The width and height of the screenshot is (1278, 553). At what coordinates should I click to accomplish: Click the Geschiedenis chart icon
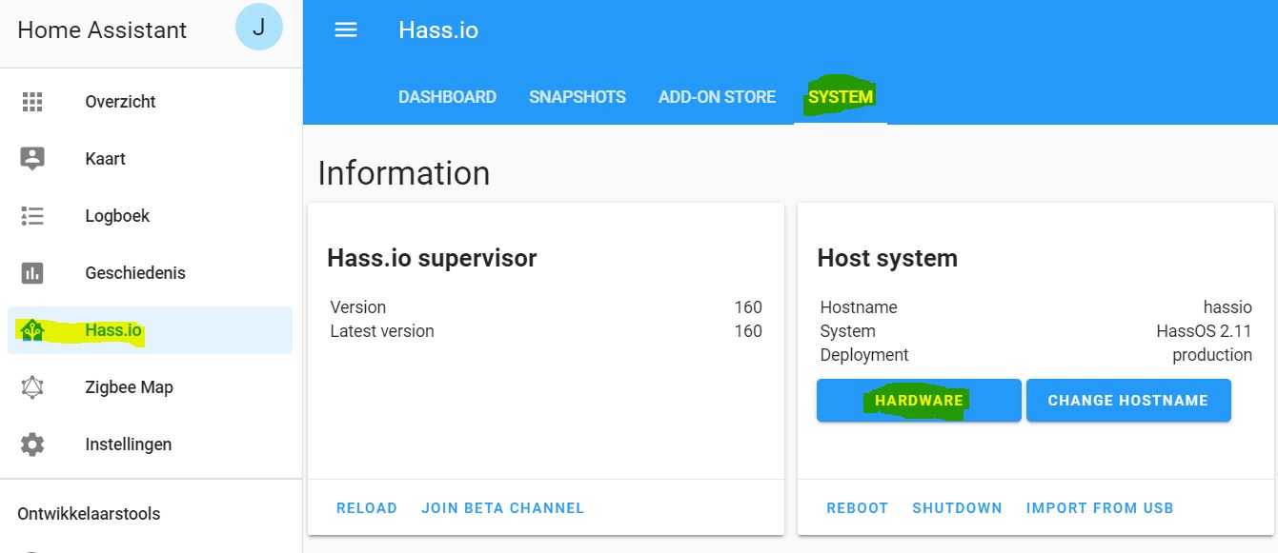(32, 273)
